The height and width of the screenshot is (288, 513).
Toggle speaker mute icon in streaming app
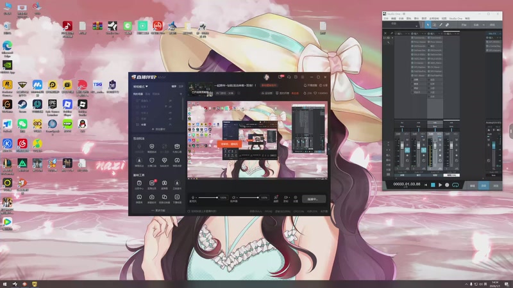click(x=233, y=198)
